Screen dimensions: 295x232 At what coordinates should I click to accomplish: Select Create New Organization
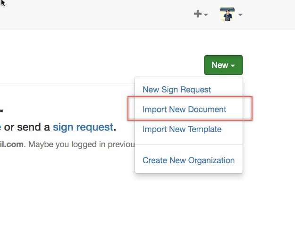click(188, 160)
